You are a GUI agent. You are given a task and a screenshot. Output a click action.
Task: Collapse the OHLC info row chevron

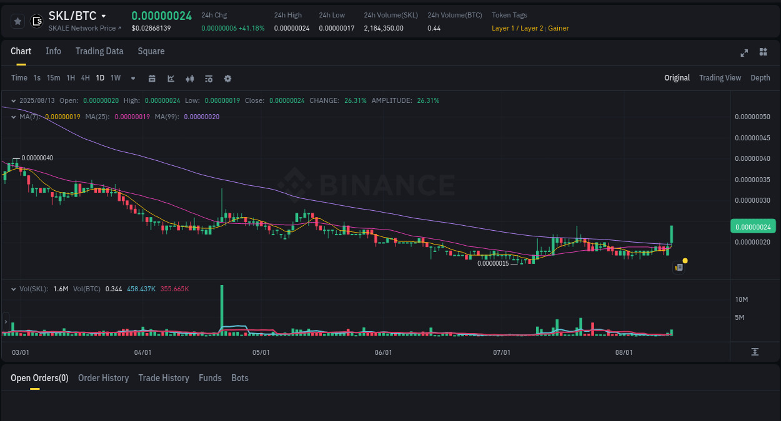[x=13, y=100]
